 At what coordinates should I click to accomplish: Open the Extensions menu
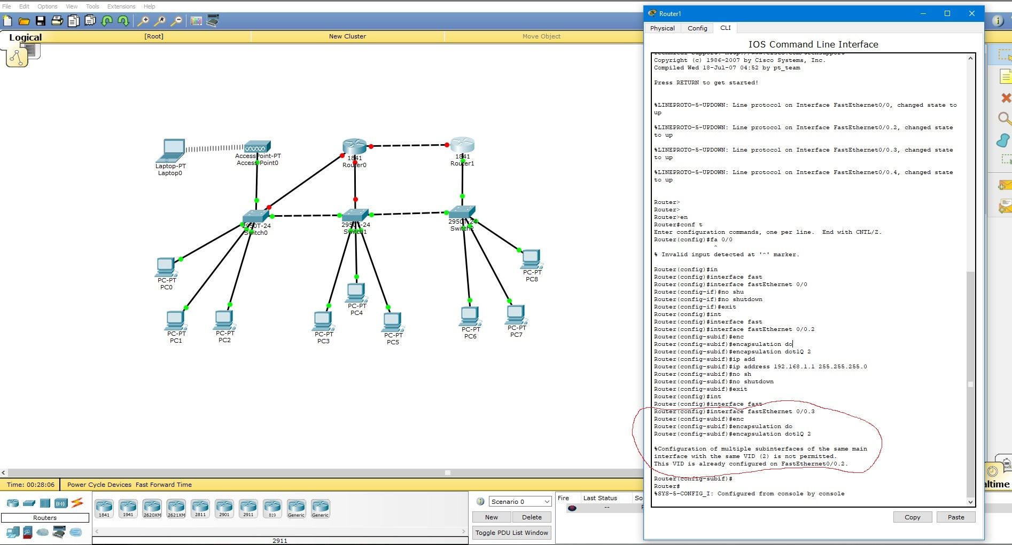(x=121, y=6)
